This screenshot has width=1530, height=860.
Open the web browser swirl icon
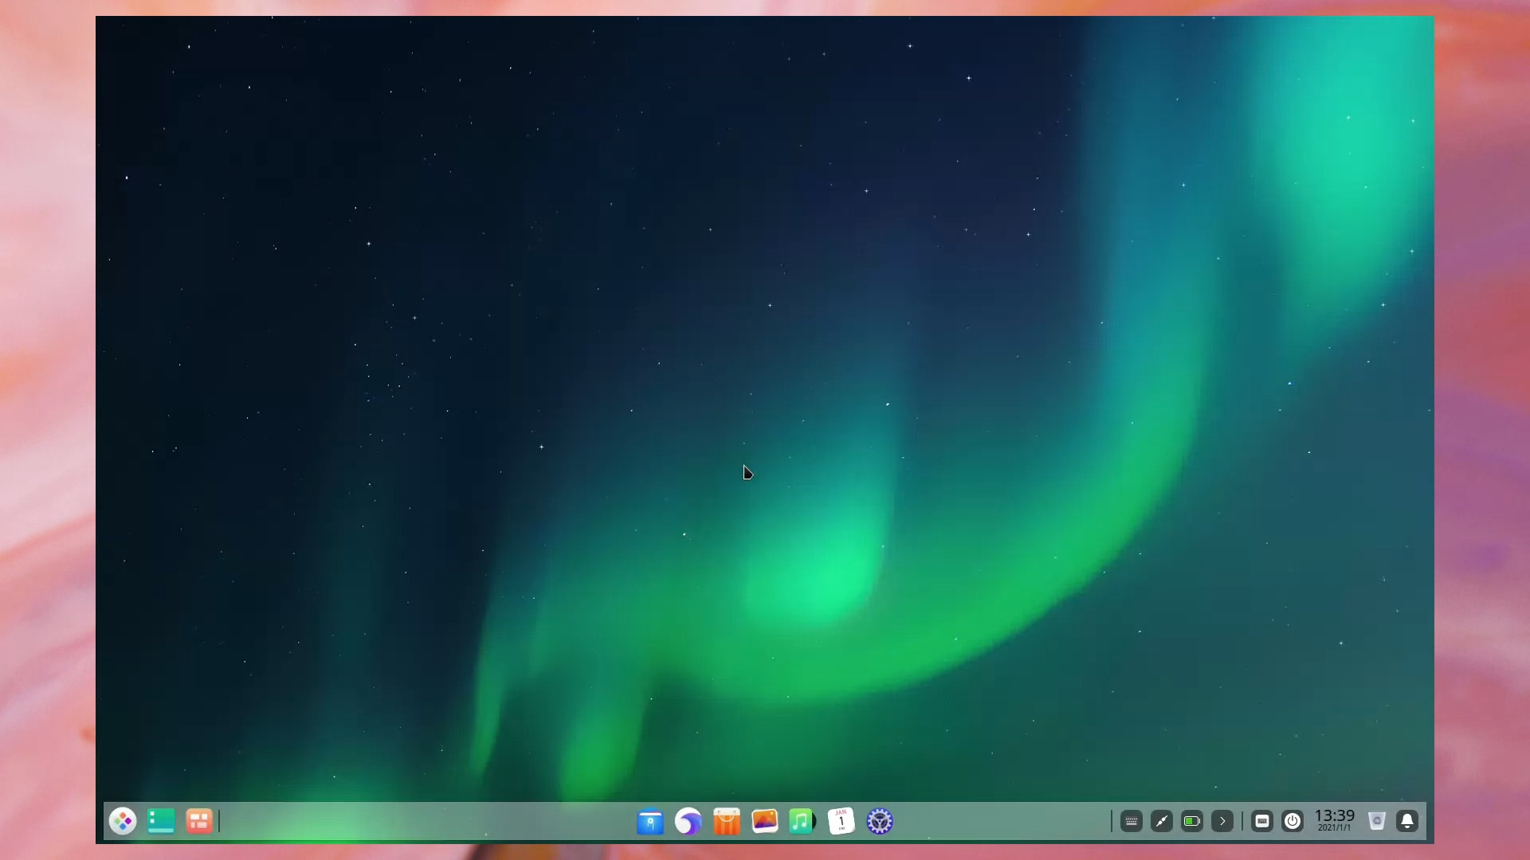pos(688,821)
